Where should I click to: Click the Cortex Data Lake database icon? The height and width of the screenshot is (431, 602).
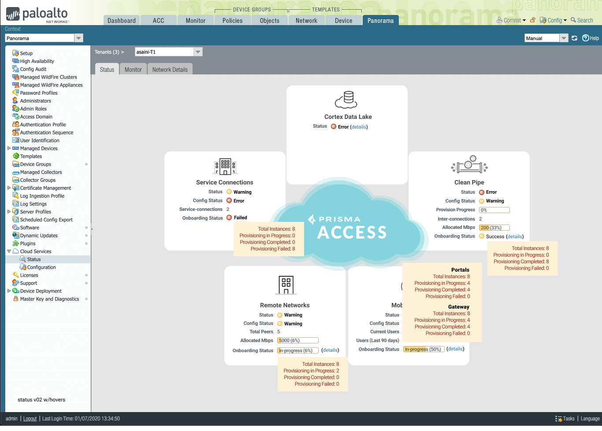[346, 99]
